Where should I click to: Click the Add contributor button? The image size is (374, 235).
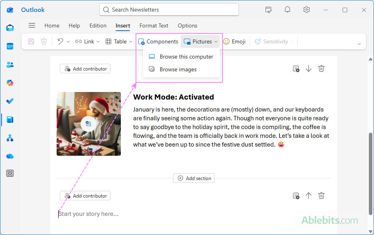[85, 69]
